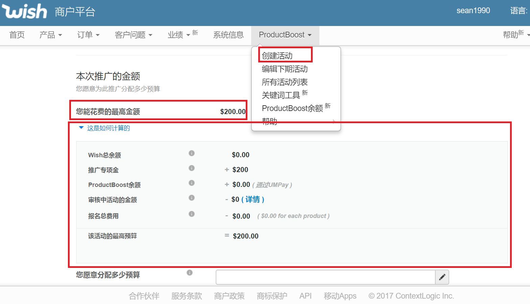This screenshot has height=304, width=530.
Task: Collapse the 这是如何计算的 section
Action: point(104,128)
